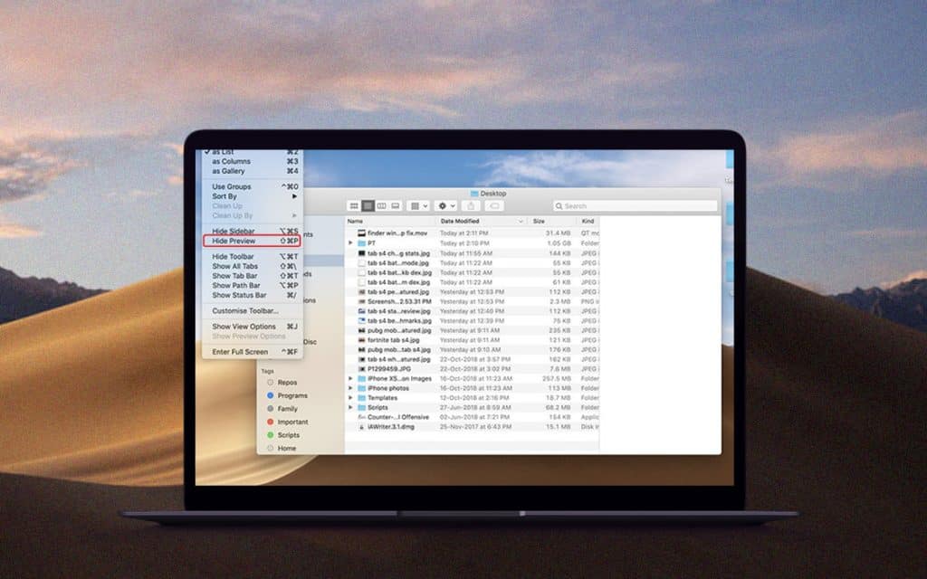
Task: Choose Hide Preview from the menu
Action: [234, 242]
